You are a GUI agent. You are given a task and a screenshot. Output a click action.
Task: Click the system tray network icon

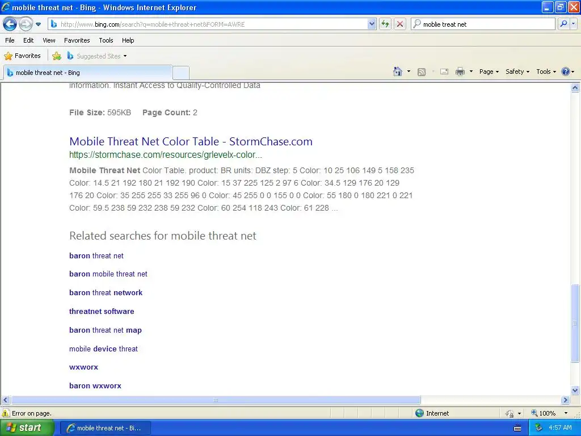point(539,428)
